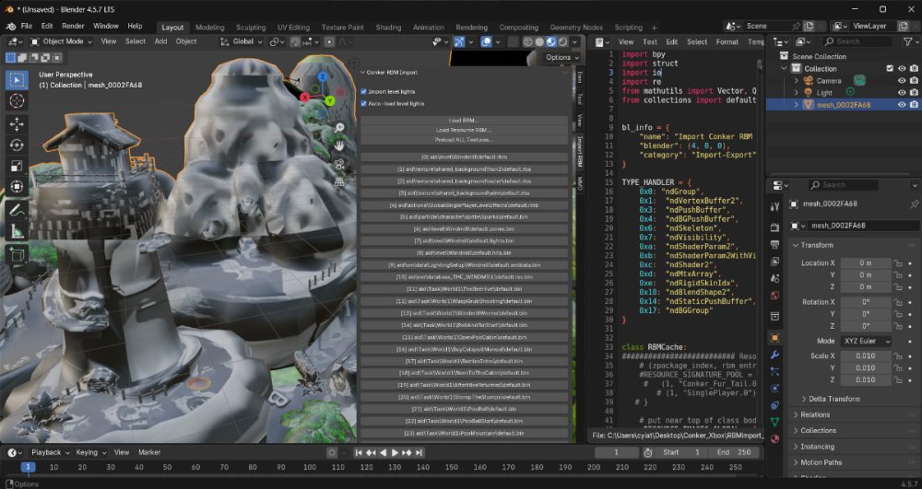Open the Import RBM sidebar tab
This screenshot has width=922, height=489.
[x=579, y=151]
